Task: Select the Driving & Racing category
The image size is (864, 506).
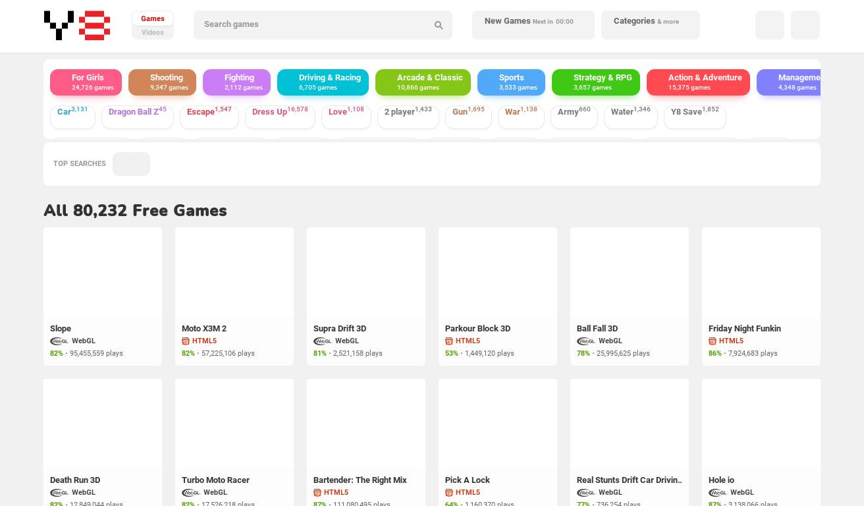Action: coord(323,82)
